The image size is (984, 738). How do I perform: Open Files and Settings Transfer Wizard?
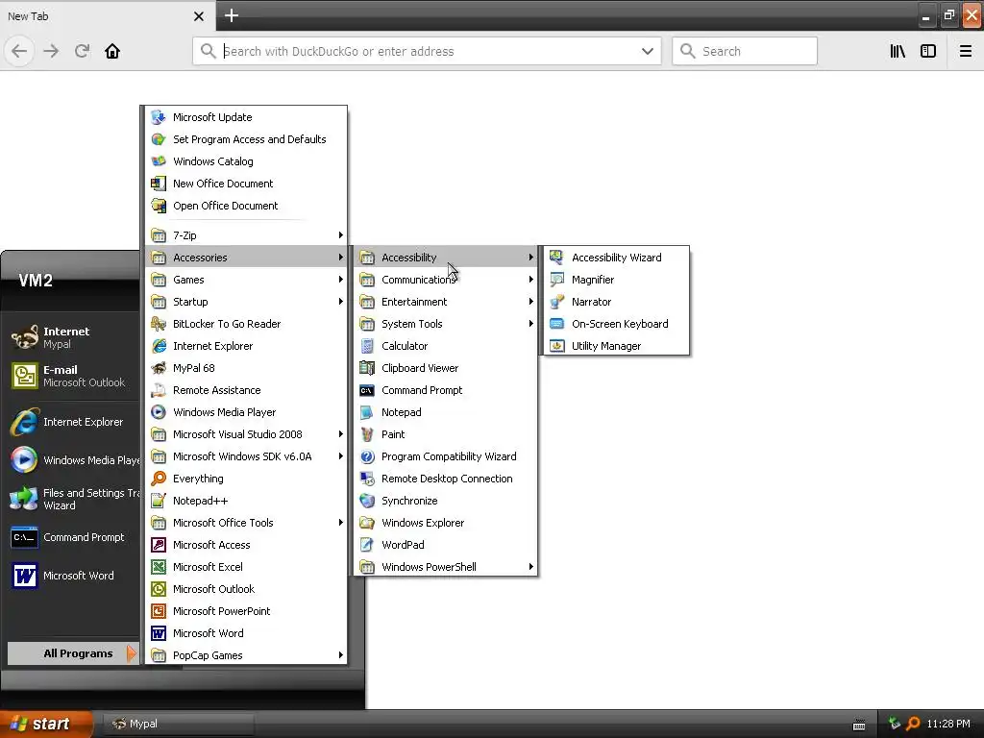(72, 499)
